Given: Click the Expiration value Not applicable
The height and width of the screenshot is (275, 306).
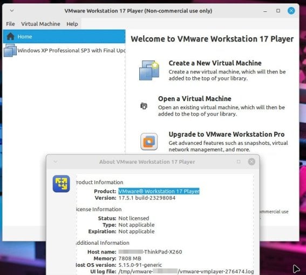Looking at the screenshot, I should (x=137, y=231).
